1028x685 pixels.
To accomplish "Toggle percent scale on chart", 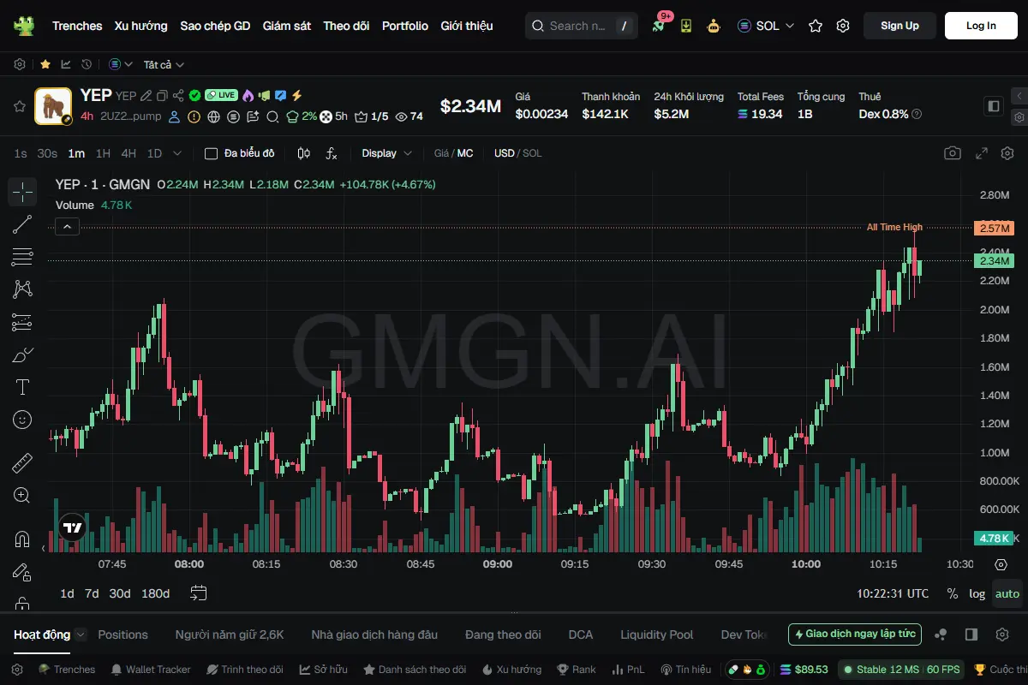I will click(x=952, y=593).
